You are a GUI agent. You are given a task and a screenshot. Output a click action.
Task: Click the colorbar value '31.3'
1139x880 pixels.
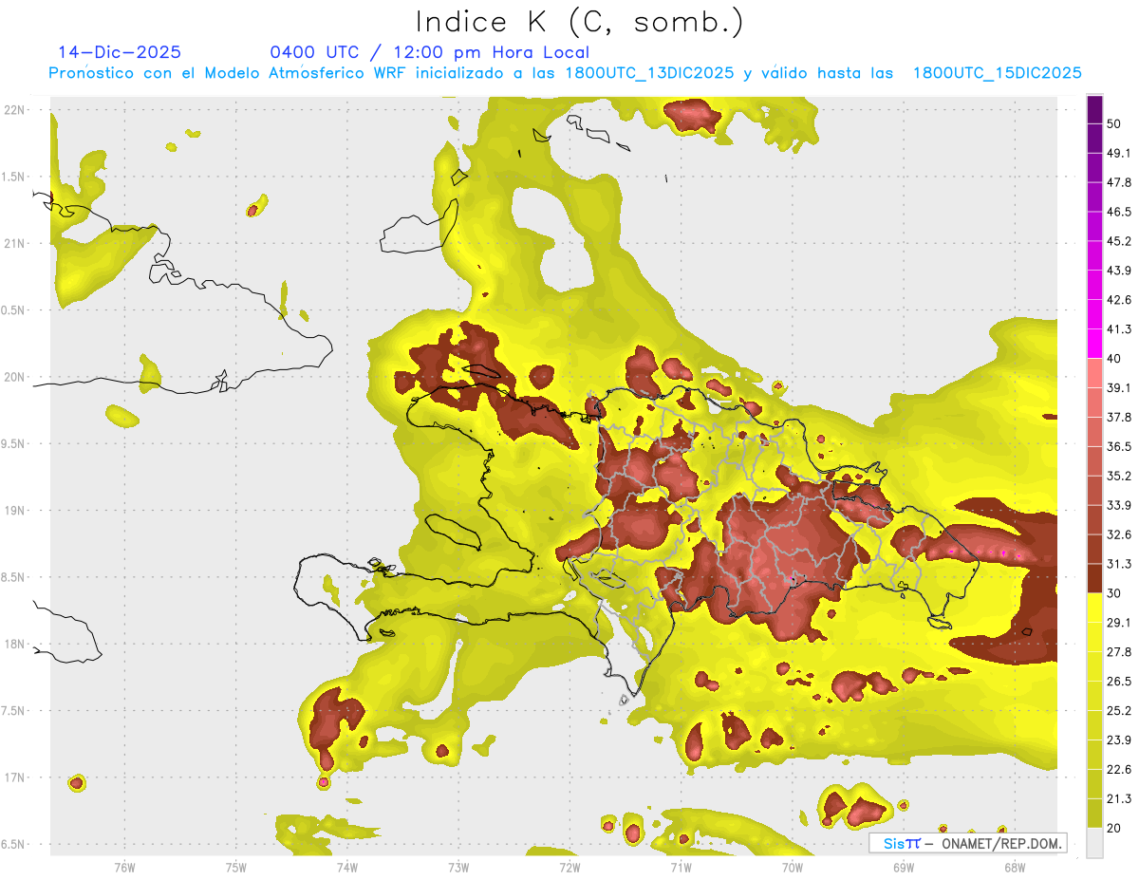tap(1119, 564)
